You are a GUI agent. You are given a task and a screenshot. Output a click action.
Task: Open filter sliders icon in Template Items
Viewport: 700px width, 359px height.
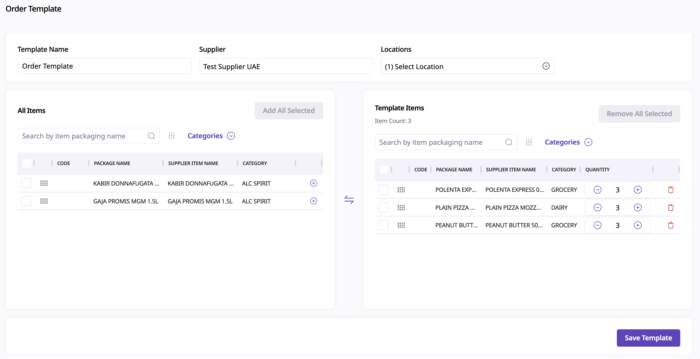coord(528,142)
